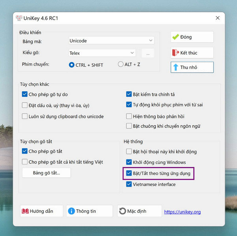Open Bảng gõ tắt... button

[x=46, y=173]
